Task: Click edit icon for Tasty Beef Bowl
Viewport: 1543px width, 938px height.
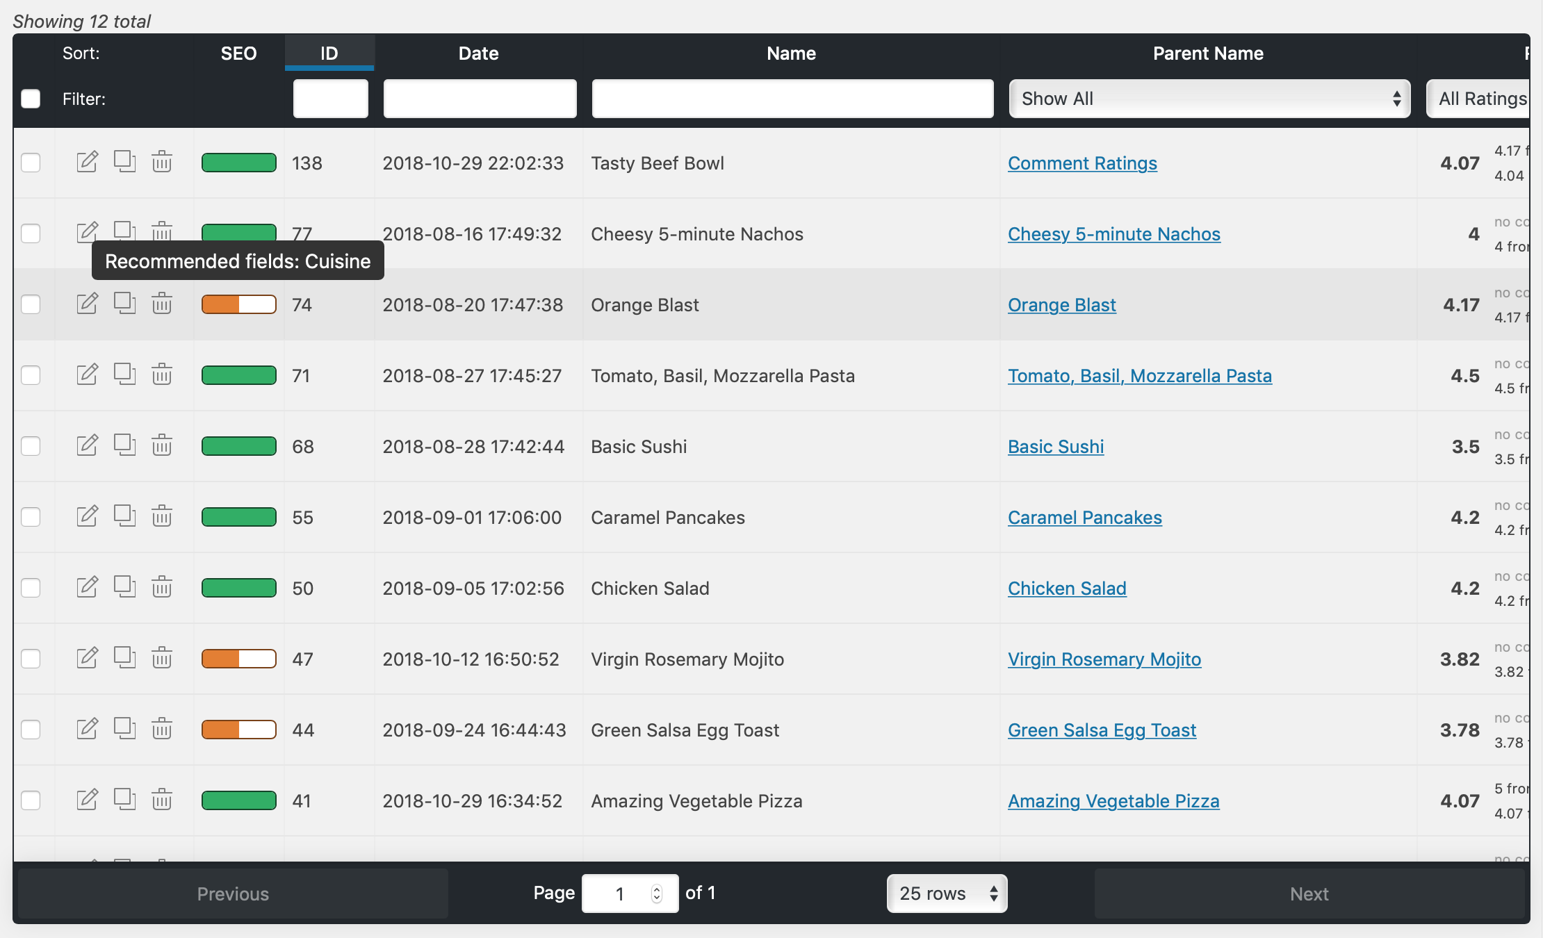Action: [x=87, y=162]
